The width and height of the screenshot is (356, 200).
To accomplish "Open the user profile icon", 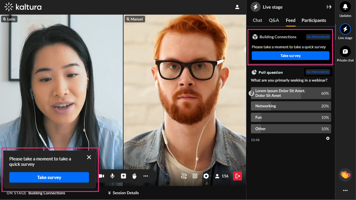I will click(237, 7).
